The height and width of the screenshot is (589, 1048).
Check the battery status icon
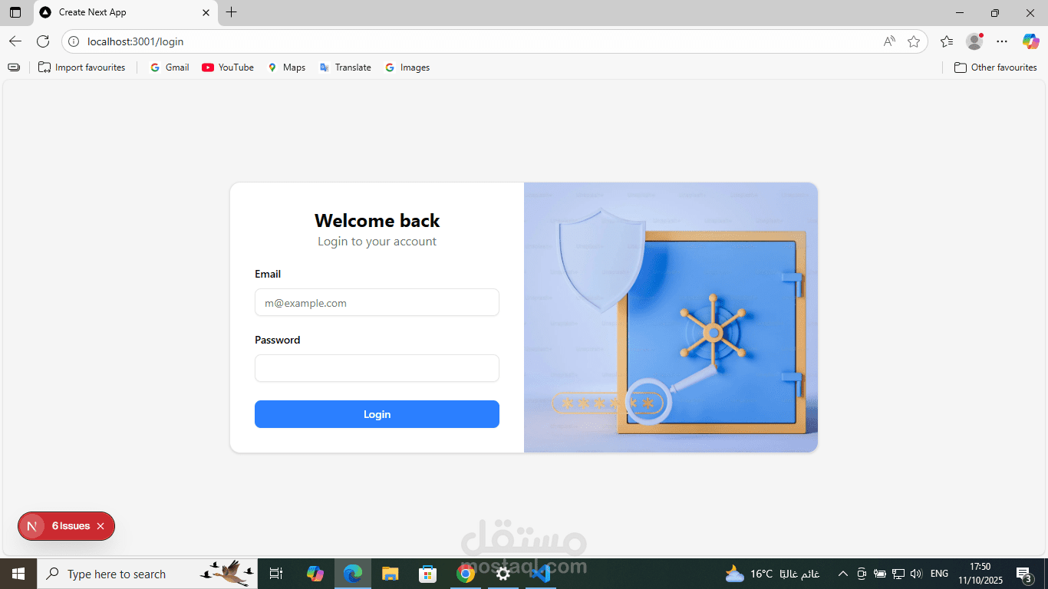point(880,574)
